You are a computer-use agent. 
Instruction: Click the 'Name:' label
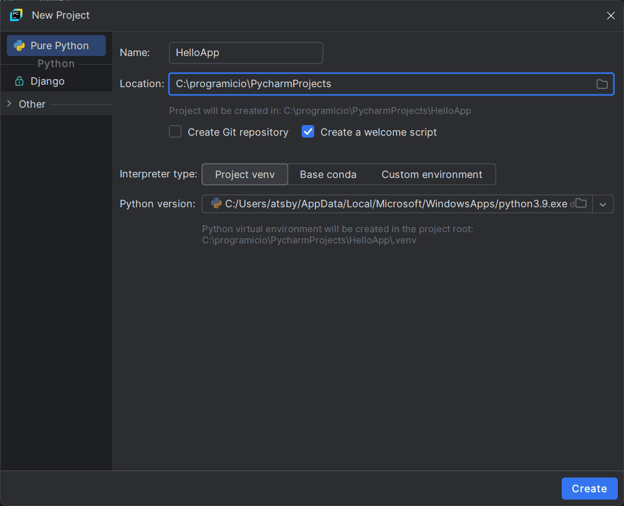click(135, 52)
